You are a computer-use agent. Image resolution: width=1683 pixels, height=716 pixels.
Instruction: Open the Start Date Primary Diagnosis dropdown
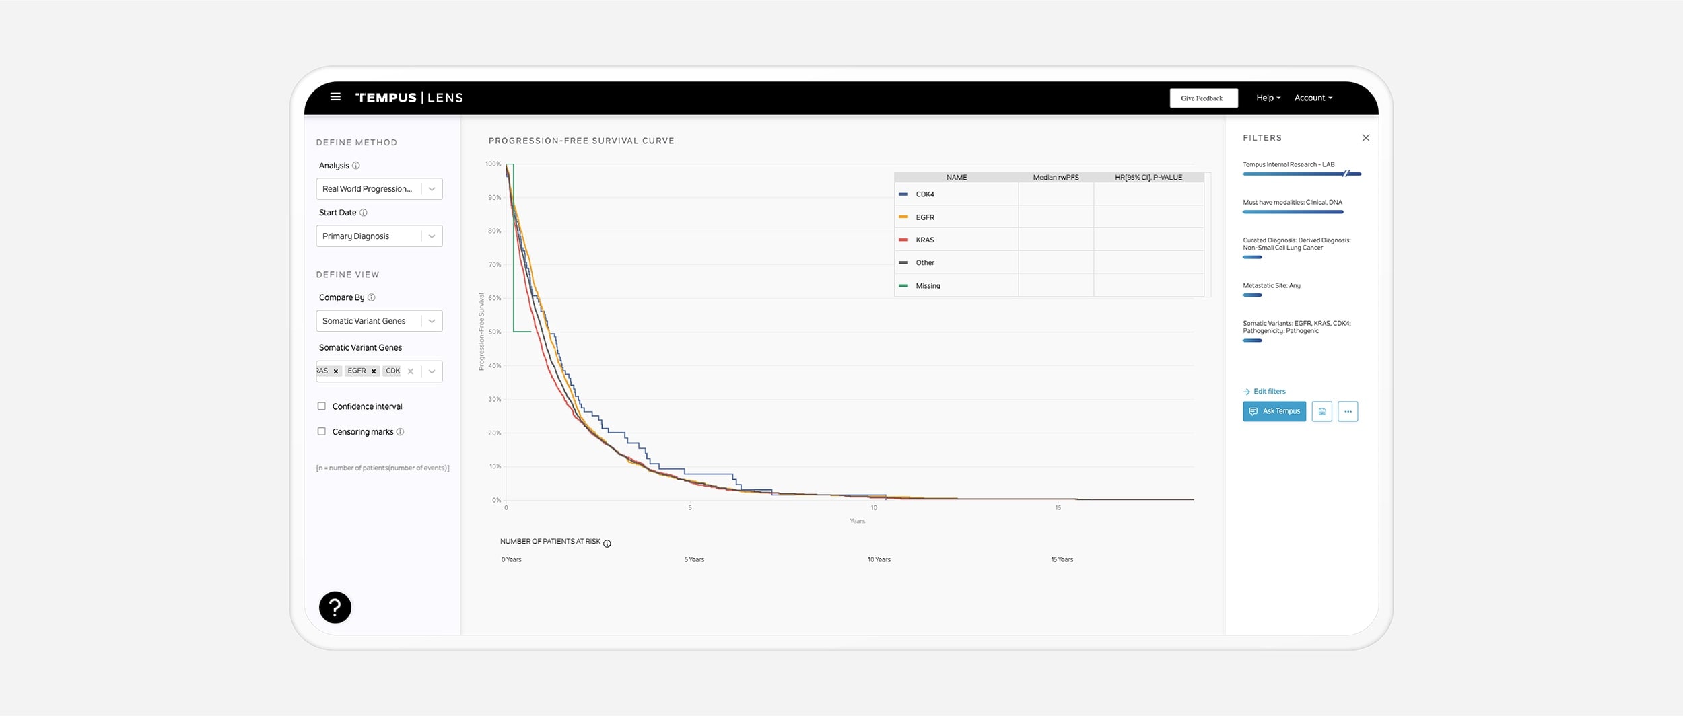[379, 236]
